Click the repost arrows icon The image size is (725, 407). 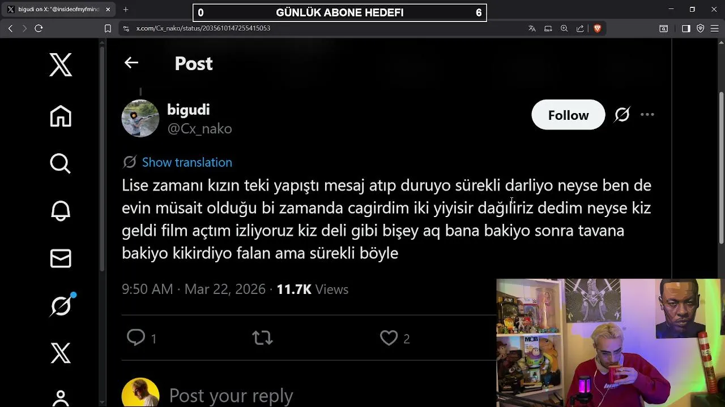point(262,338)
